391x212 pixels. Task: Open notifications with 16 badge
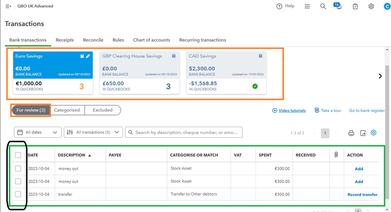(x=339, y=7)
